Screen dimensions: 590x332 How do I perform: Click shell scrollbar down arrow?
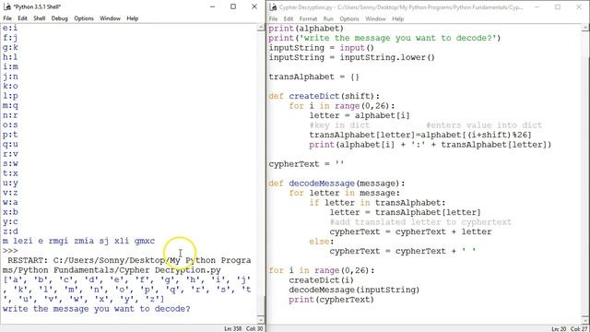tap(261, 320)
